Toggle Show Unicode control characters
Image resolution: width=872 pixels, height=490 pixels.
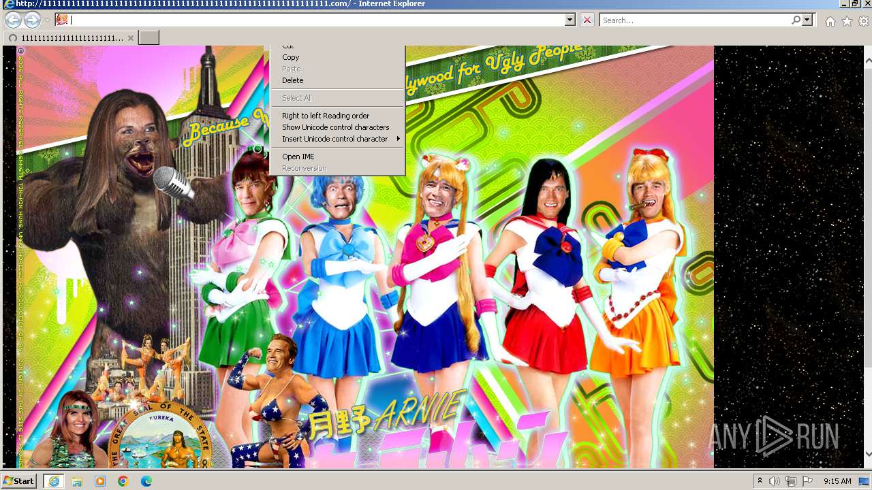338,127
